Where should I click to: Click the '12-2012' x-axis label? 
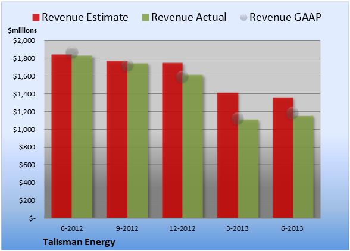(182, 228)
